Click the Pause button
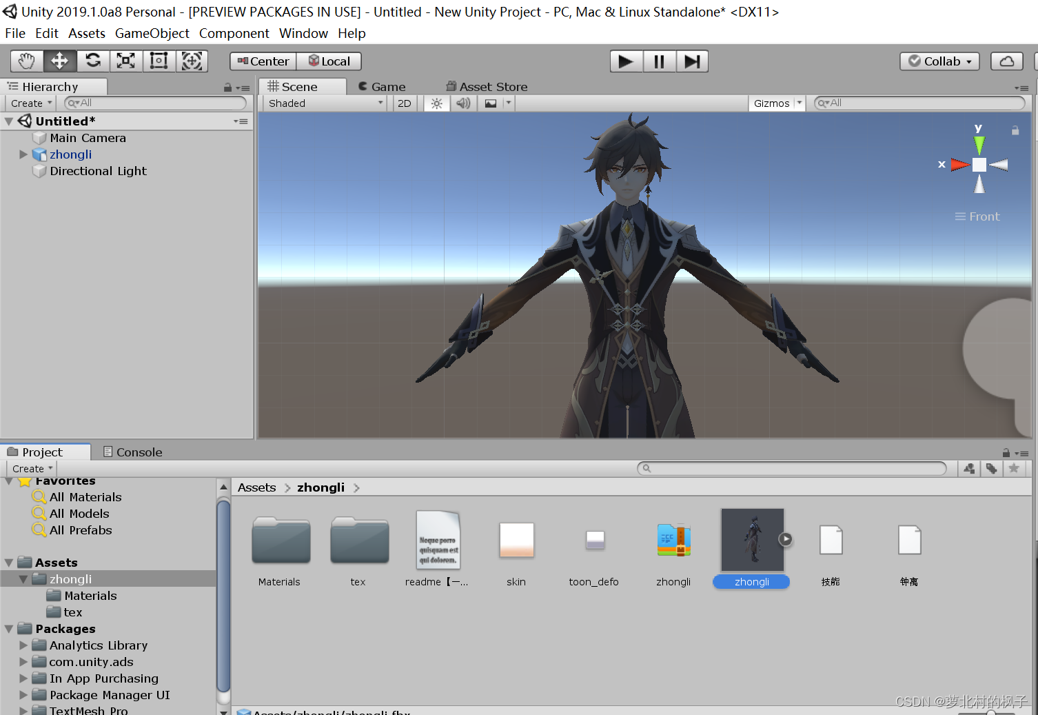This screenshot has width=1038, height=715. (x=659, y=61)
